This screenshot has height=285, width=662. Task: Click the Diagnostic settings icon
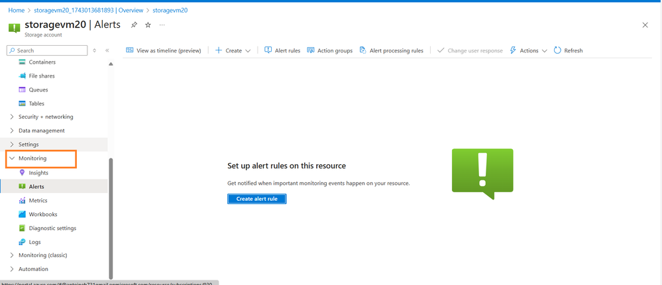pos(23,228)
